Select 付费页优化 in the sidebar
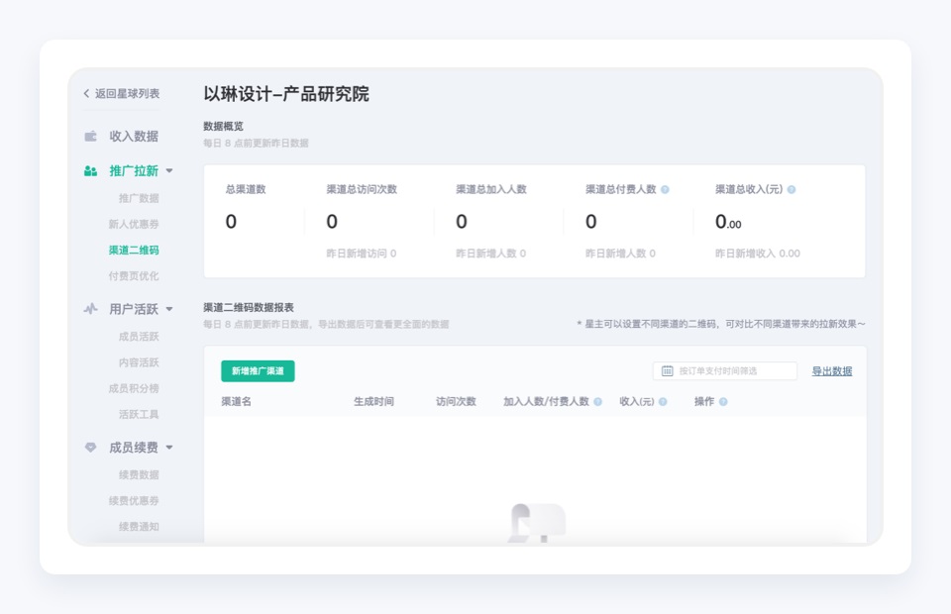The height and width of the screenshot is (614, 951). [x=134, y=275]
